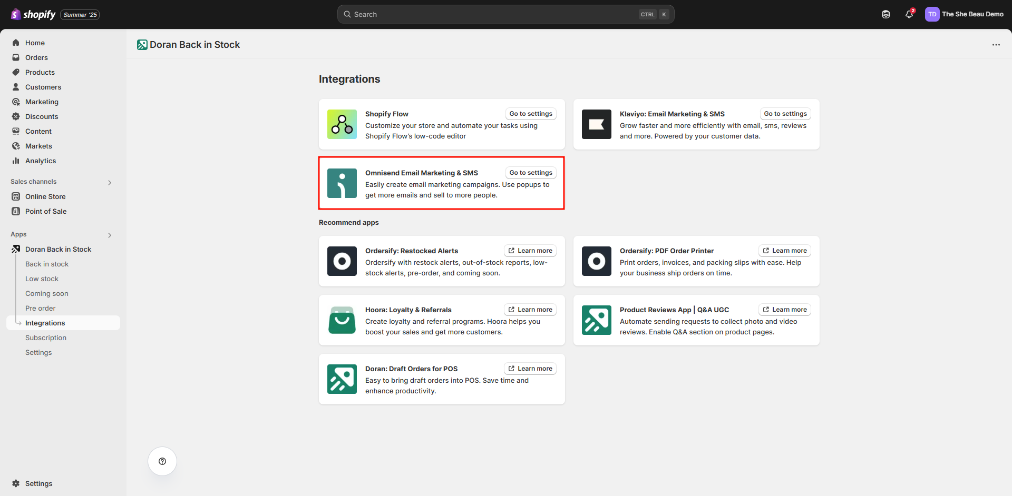Click the Product Reviews App logo
Viewport: 1012px width, 496px height.
(x=597, y=320)
